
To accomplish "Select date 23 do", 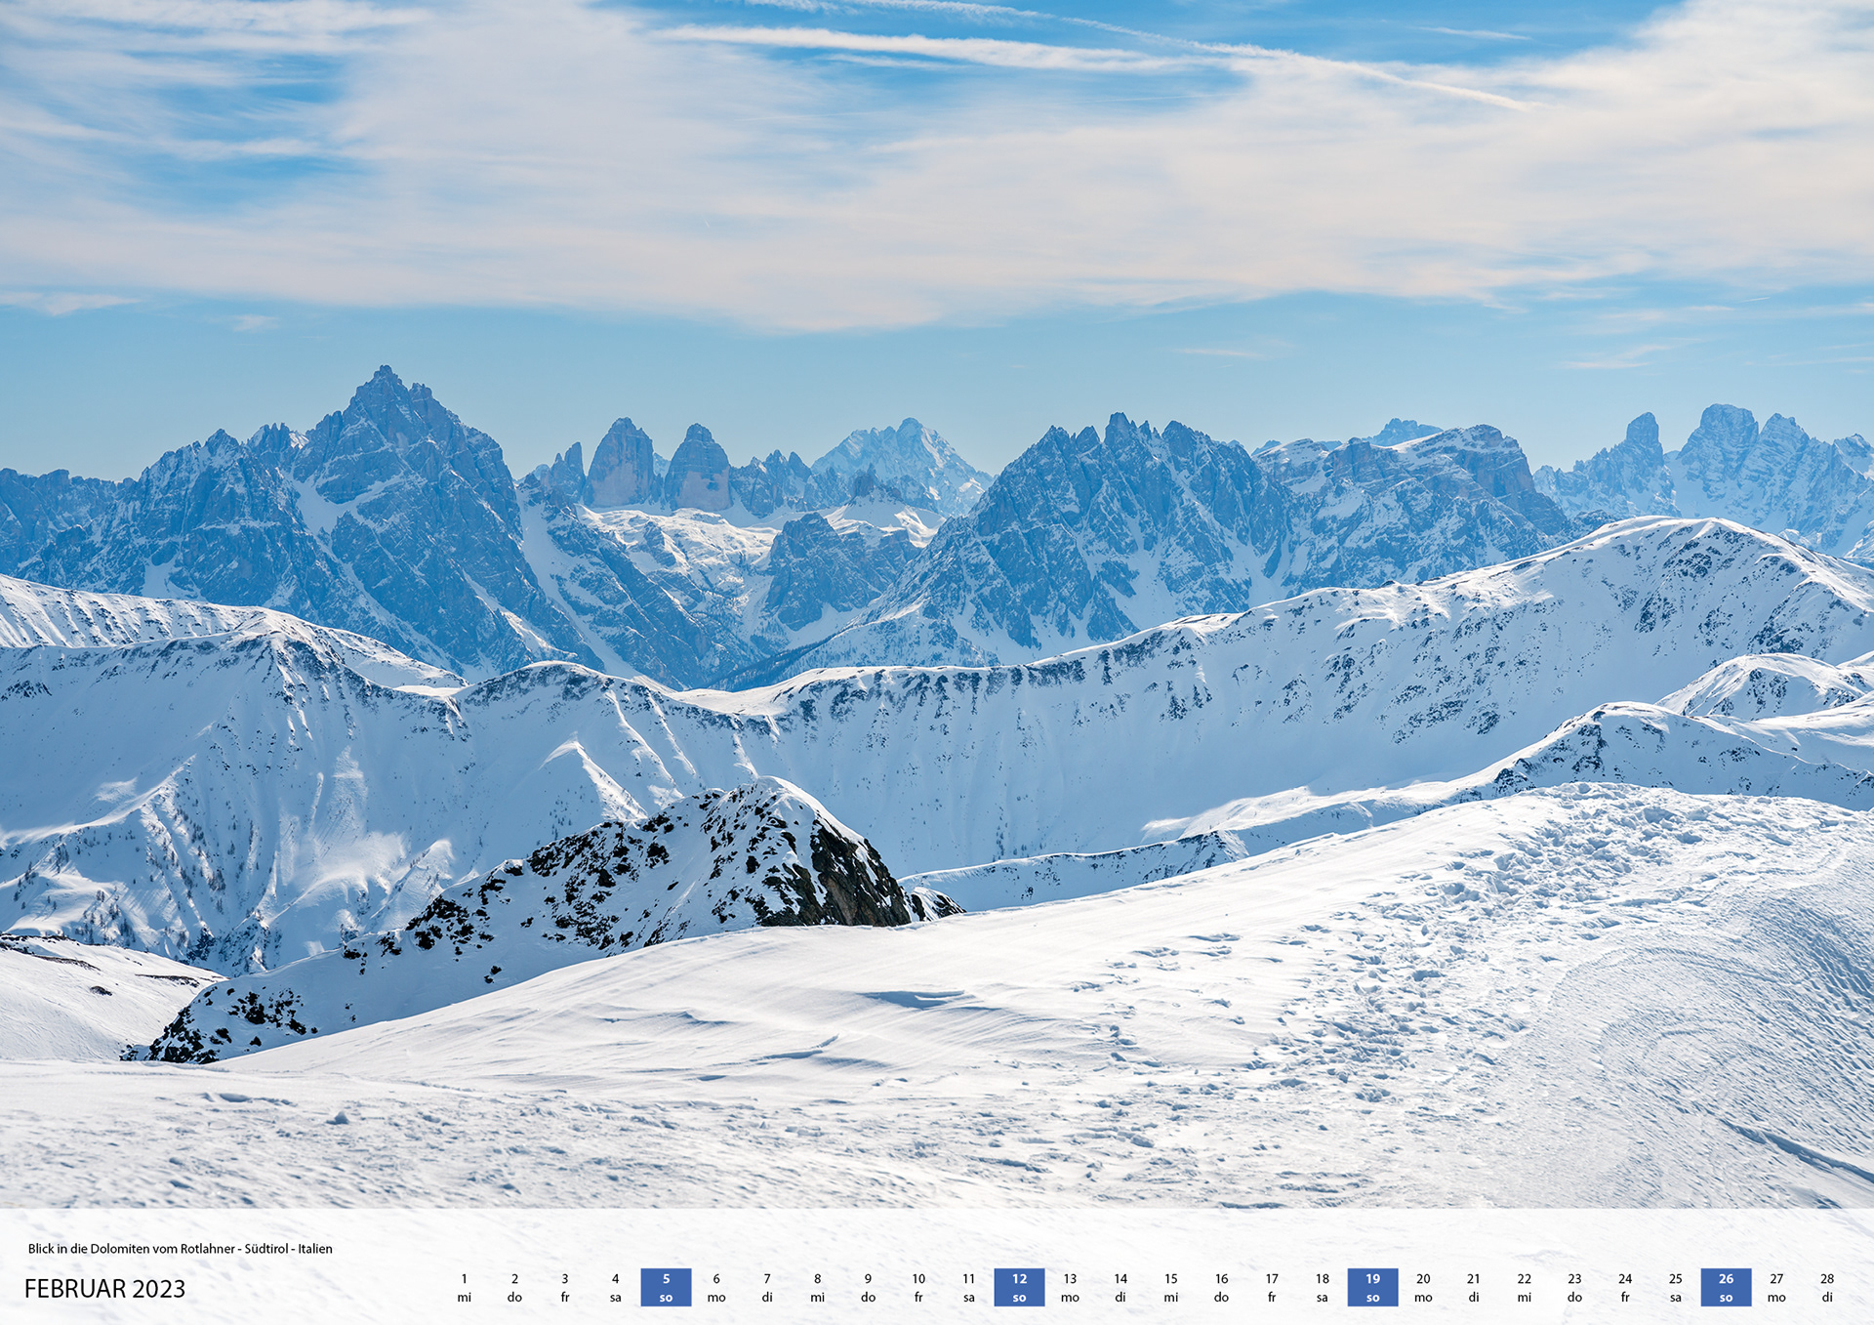I will click(x=1574, y=1288).
